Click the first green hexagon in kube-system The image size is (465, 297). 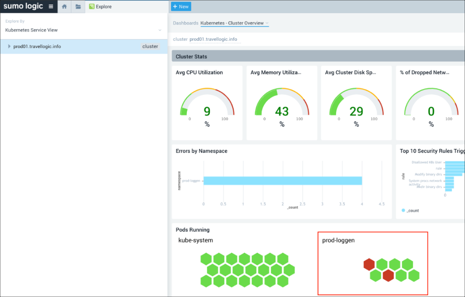pos(206,259)
